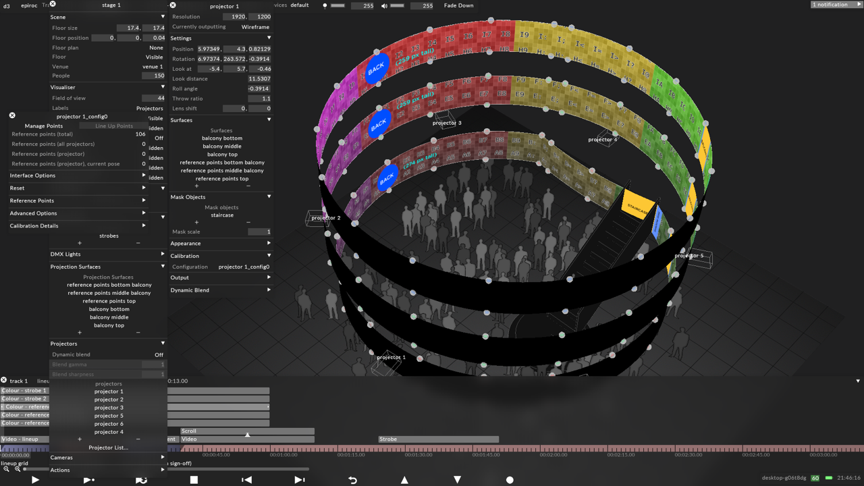Click the downward triangle transport icon
This screenshot has width=864, height=486.
457,480
